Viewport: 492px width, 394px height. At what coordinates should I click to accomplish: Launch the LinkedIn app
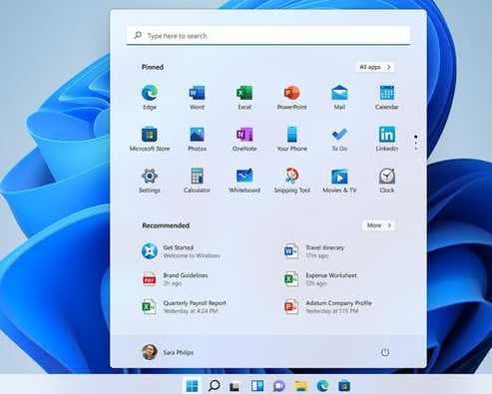click(x=387, y=139)
